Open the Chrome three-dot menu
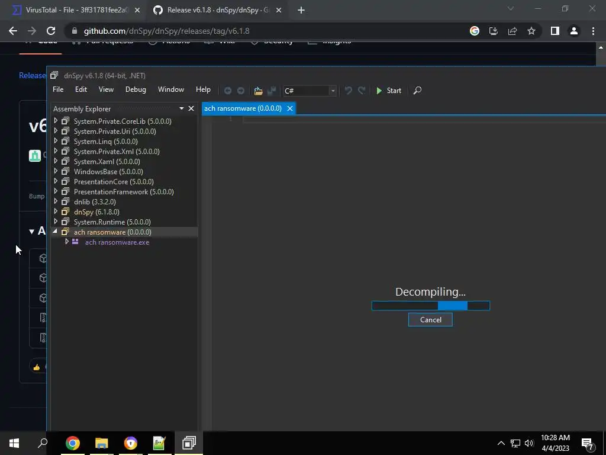This screenshot has width=606, height=455. [593, 31]
